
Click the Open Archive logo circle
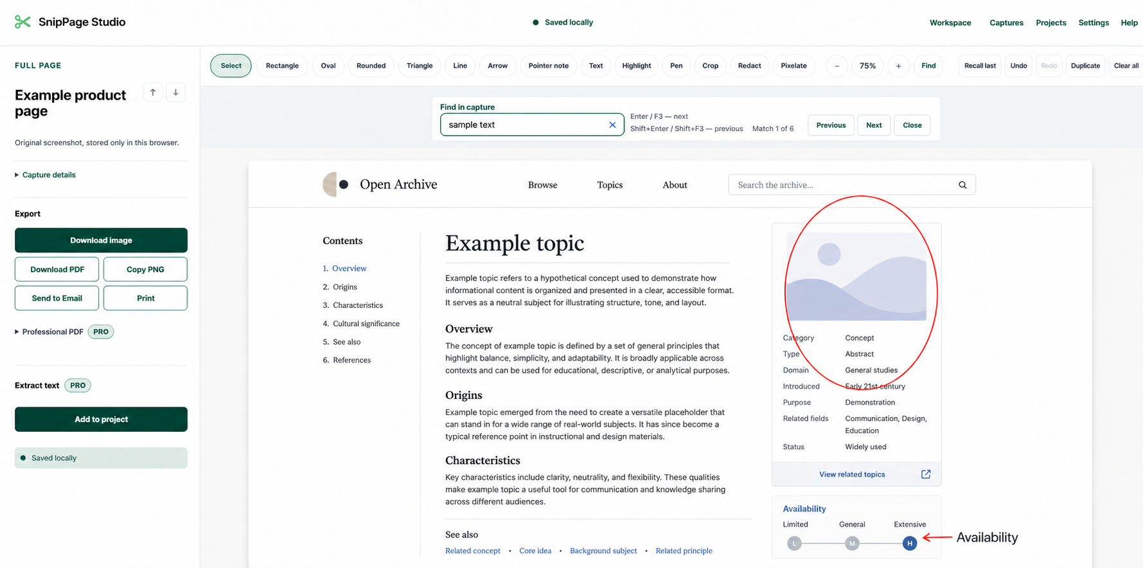coord(337,184)
